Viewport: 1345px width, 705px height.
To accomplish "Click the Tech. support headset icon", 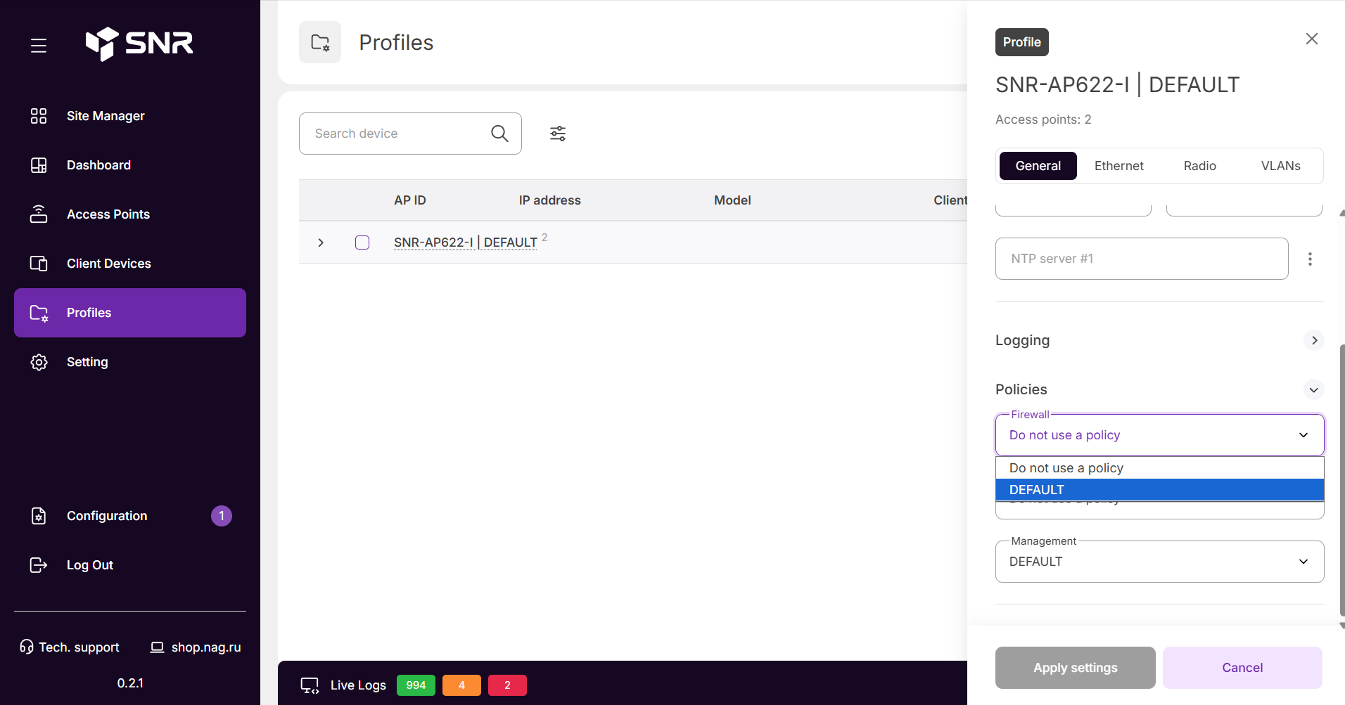I will click(27, 647).
